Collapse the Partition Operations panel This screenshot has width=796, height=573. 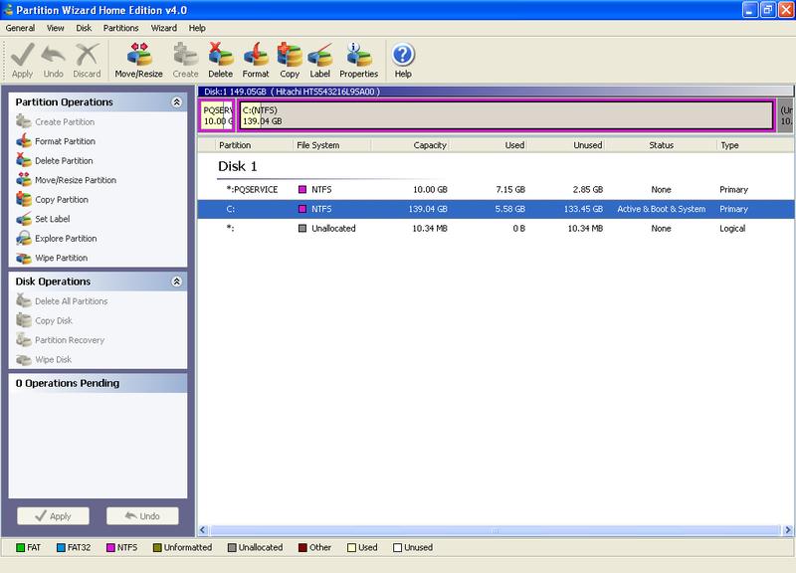pos(177,102)
